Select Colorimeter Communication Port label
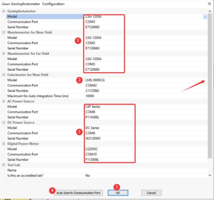This screenshot has width=214, height=200. click(23, 85)
